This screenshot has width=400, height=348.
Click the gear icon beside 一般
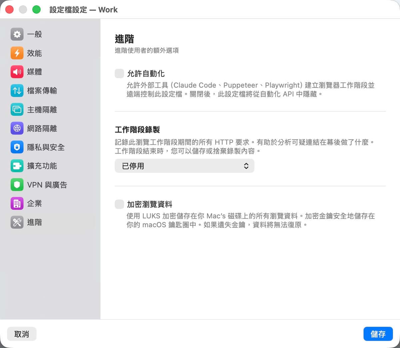pos(17,34)
